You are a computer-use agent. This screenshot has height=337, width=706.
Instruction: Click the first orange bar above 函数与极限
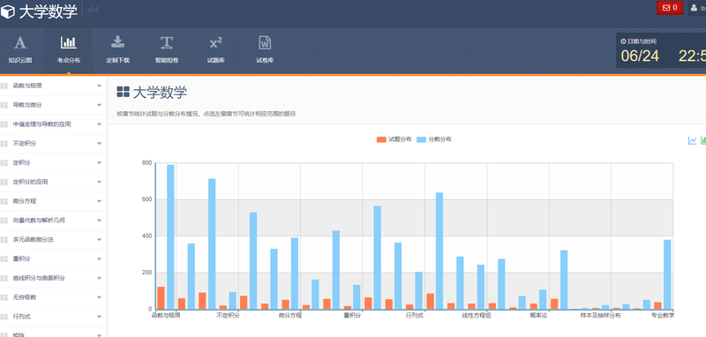(x=161, y=298)
